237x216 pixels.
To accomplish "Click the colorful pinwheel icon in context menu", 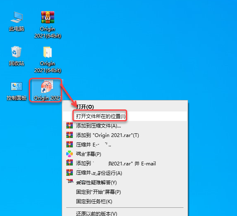I will [x=70, y=154].
